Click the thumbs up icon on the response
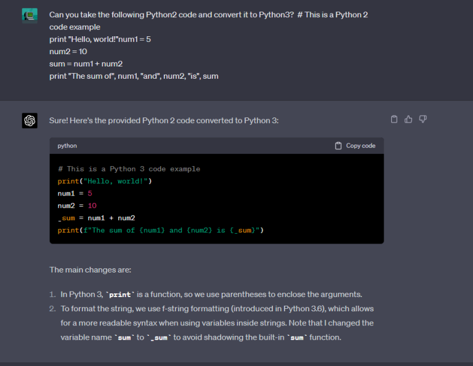473x366 pixels. click(408, 119)
